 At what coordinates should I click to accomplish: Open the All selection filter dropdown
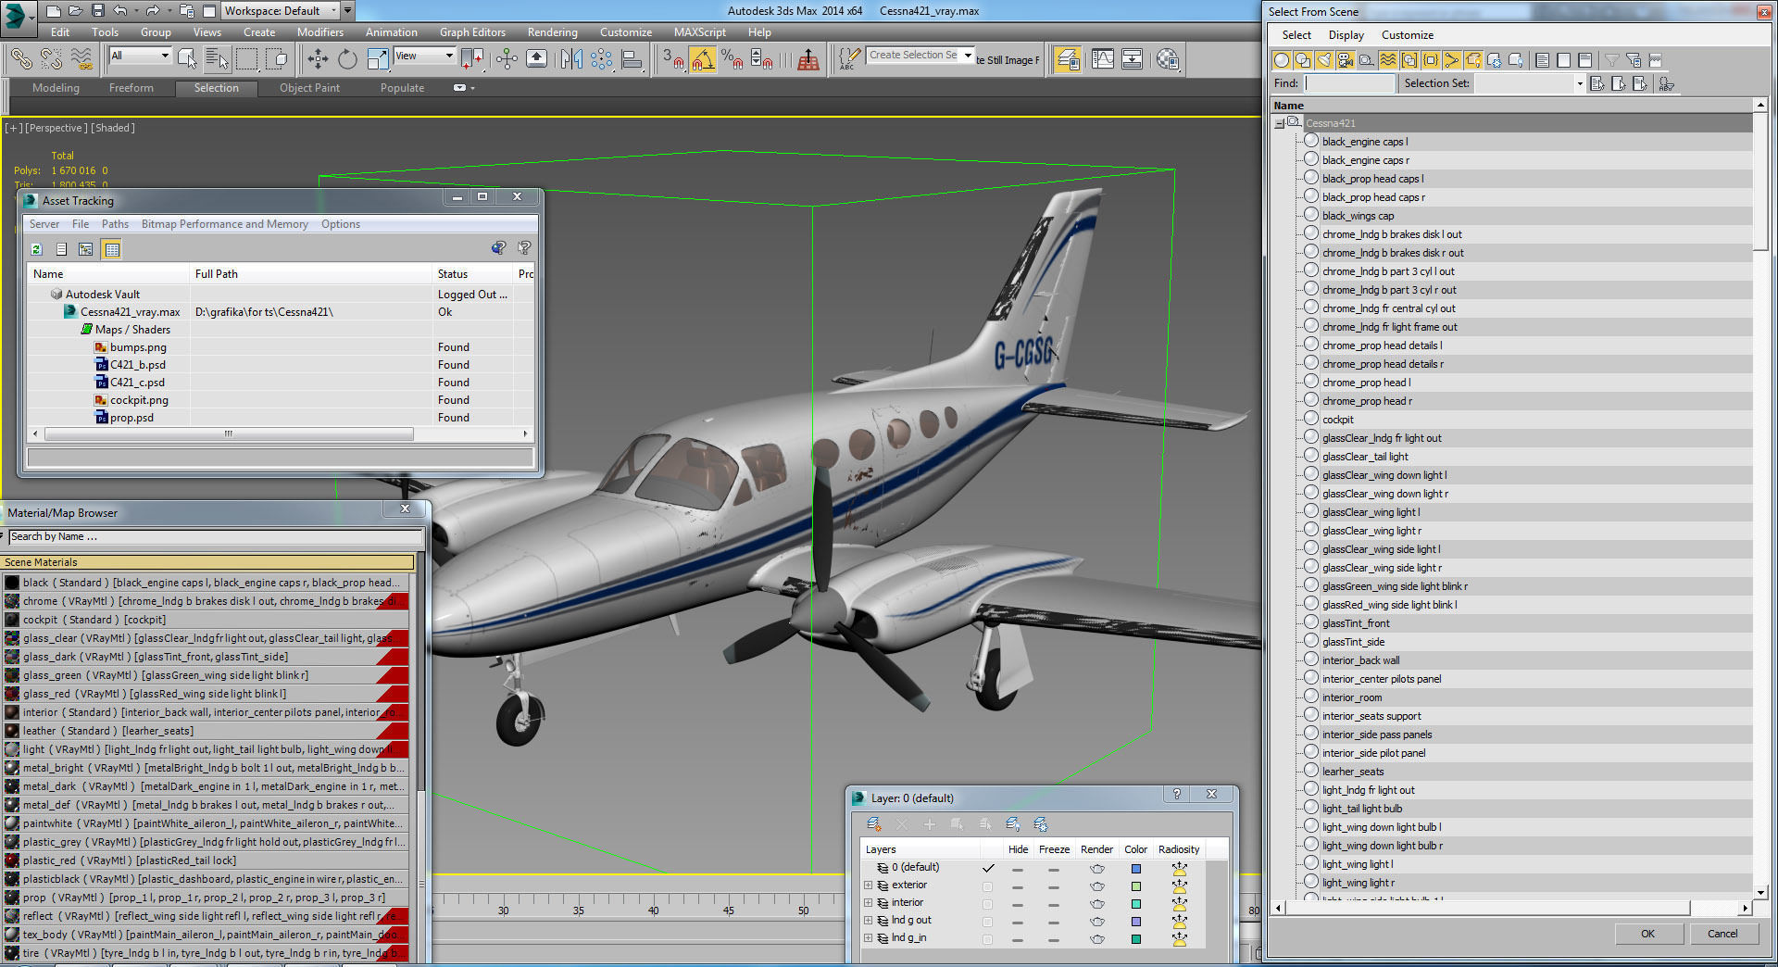(165, 56)
